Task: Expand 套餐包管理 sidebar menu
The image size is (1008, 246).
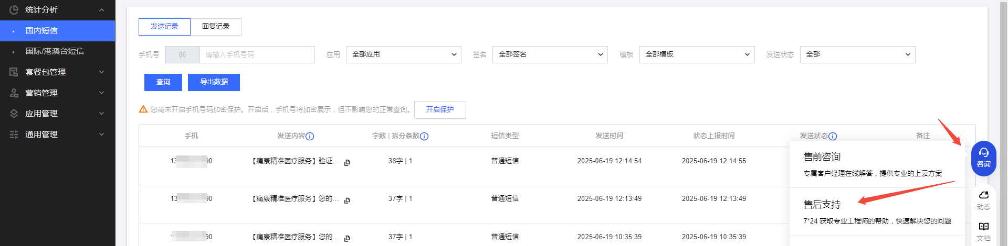Action: click(57, 72)
